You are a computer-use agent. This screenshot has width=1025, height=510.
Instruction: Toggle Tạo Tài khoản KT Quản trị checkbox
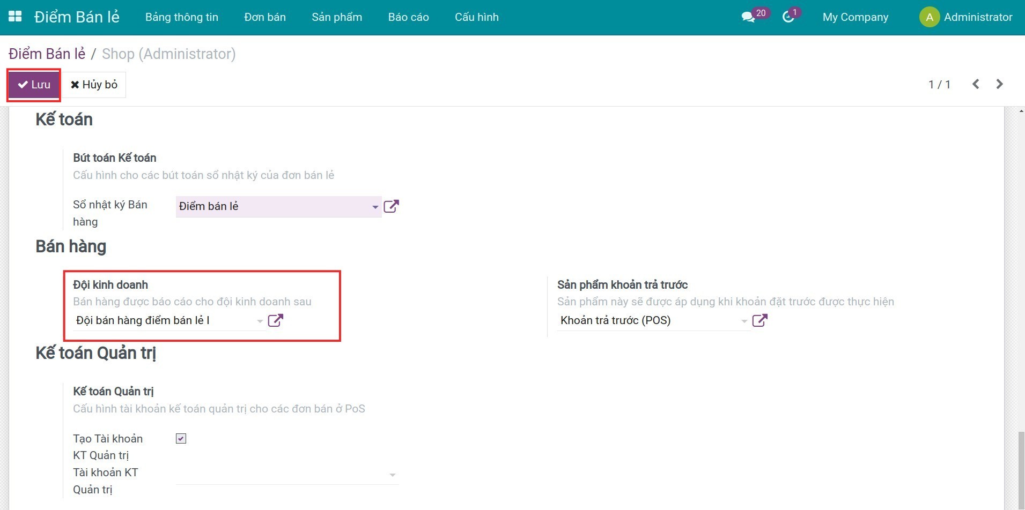click(x=181, y=439)
